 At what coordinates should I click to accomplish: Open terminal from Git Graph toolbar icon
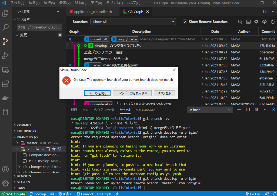pos(248,22)
